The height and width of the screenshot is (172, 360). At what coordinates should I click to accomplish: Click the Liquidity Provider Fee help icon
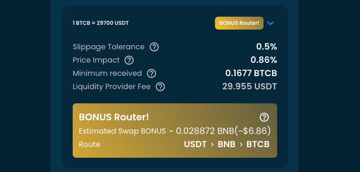(160, 87)
